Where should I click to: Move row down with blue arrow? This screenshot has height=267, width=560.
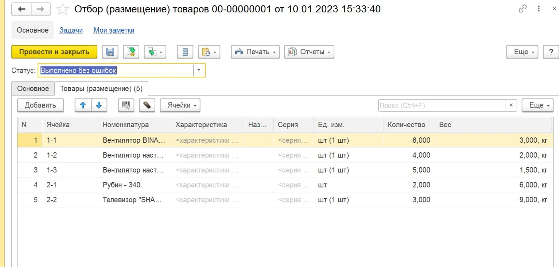(99, 105)
